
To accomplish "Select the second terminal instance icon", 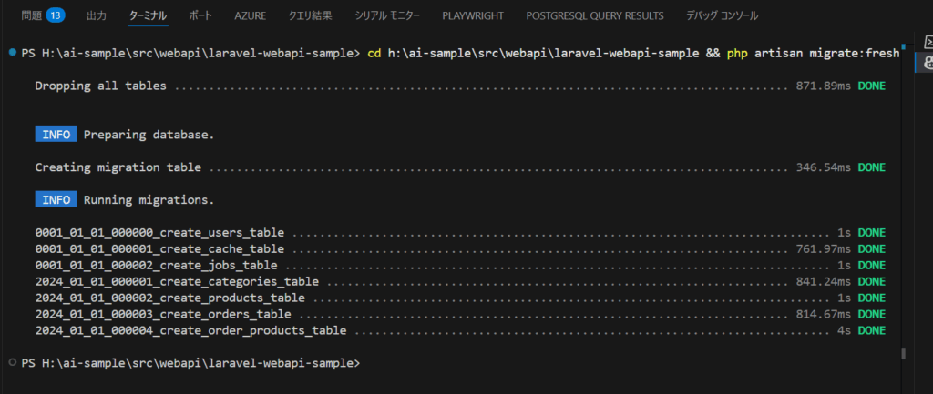I will [927, 63].
